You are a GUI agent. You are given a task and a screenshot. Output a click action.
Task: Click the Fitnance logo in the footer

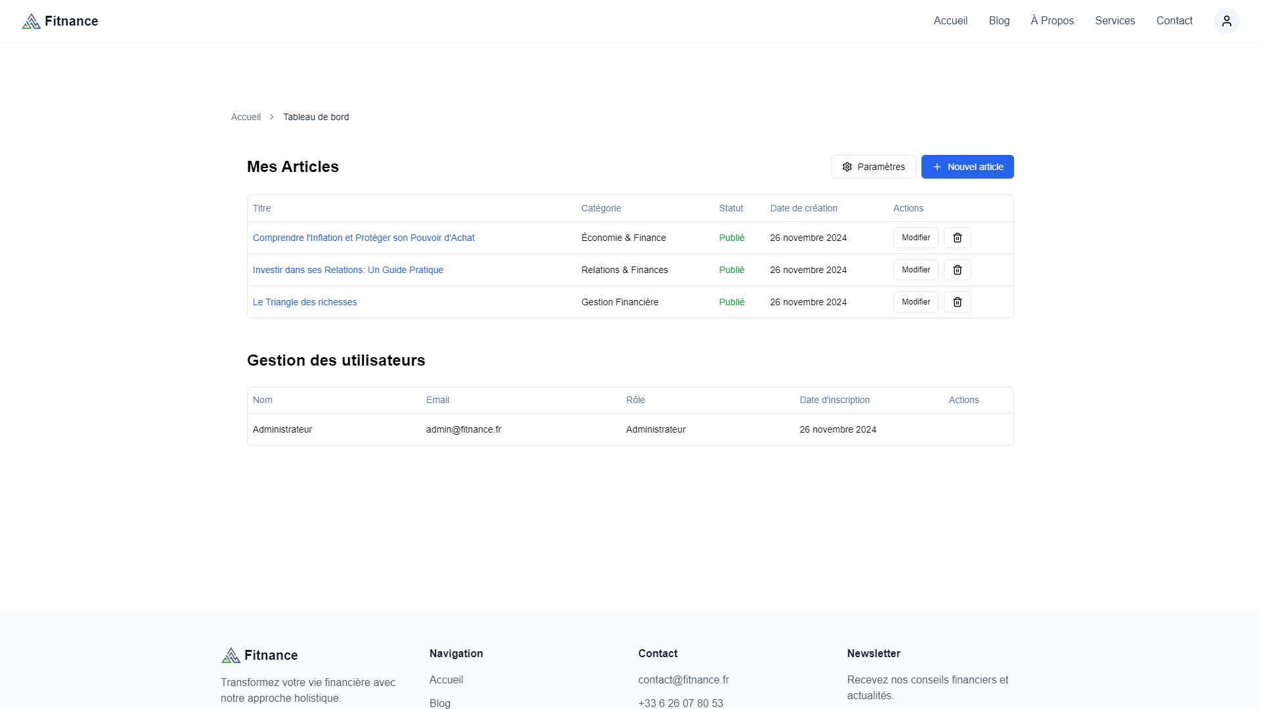(x=259, y=655)
